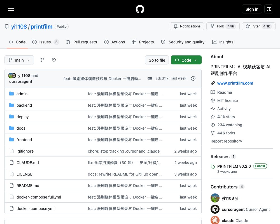Expand the green Code dropdown
The width and height of the screenshot is (280, 224).
coord(186,60)
